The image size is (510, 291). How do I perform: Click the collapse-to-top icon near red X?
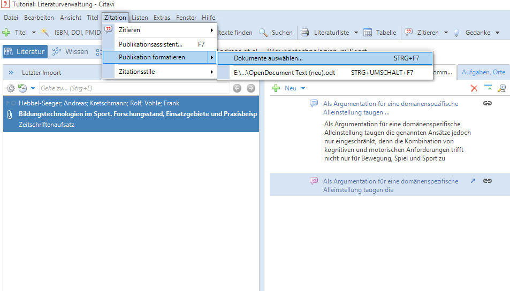pyautogui.click(x=488, y=88)
